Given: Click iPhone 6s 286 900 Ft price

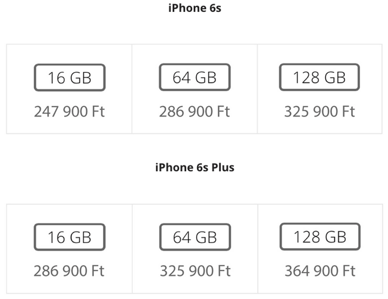Looking at the screenshot, I should pos(194,111).
